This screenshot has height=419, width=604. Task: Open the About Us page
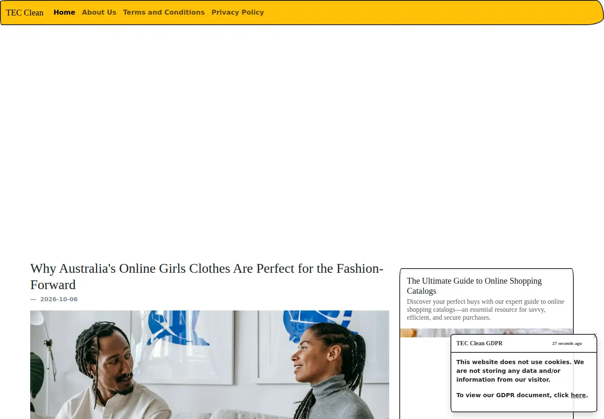[x=99, y=13]
